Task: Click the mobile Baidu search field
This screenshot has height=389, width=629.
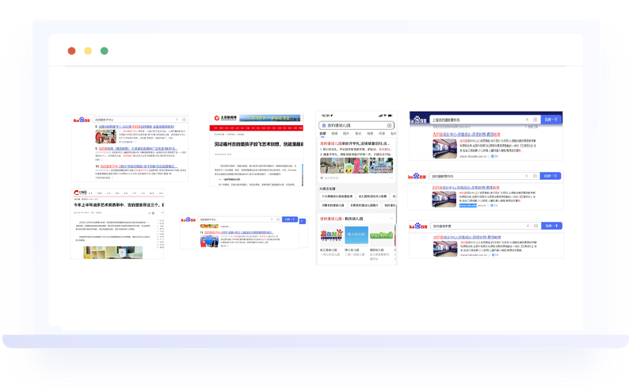Action: (356, 125)
